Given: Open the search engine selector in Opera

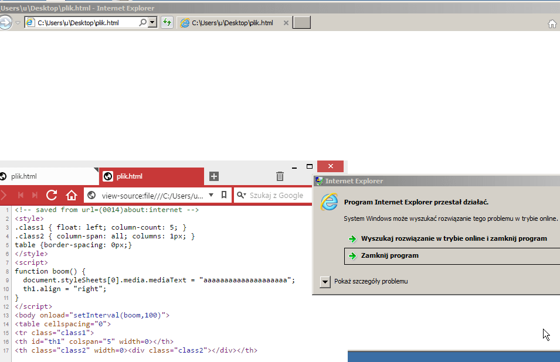Looking at the screenshot, I should point(242,195).
